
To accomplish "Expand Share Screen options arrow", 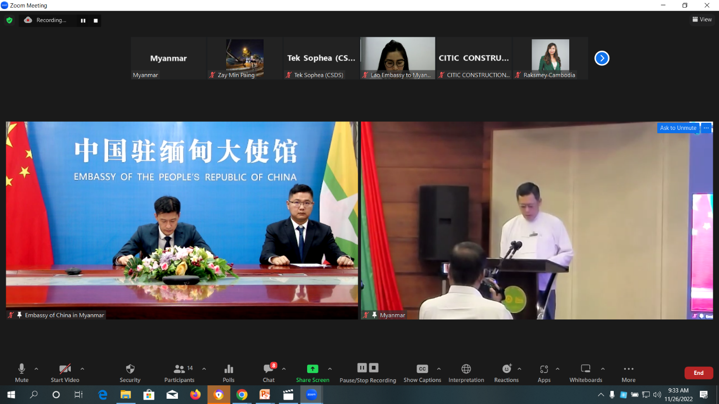I will click(330, 369).
